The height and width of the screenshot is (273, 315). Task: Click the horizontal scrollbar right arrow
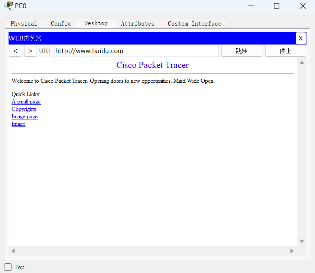tap(292, 251)
